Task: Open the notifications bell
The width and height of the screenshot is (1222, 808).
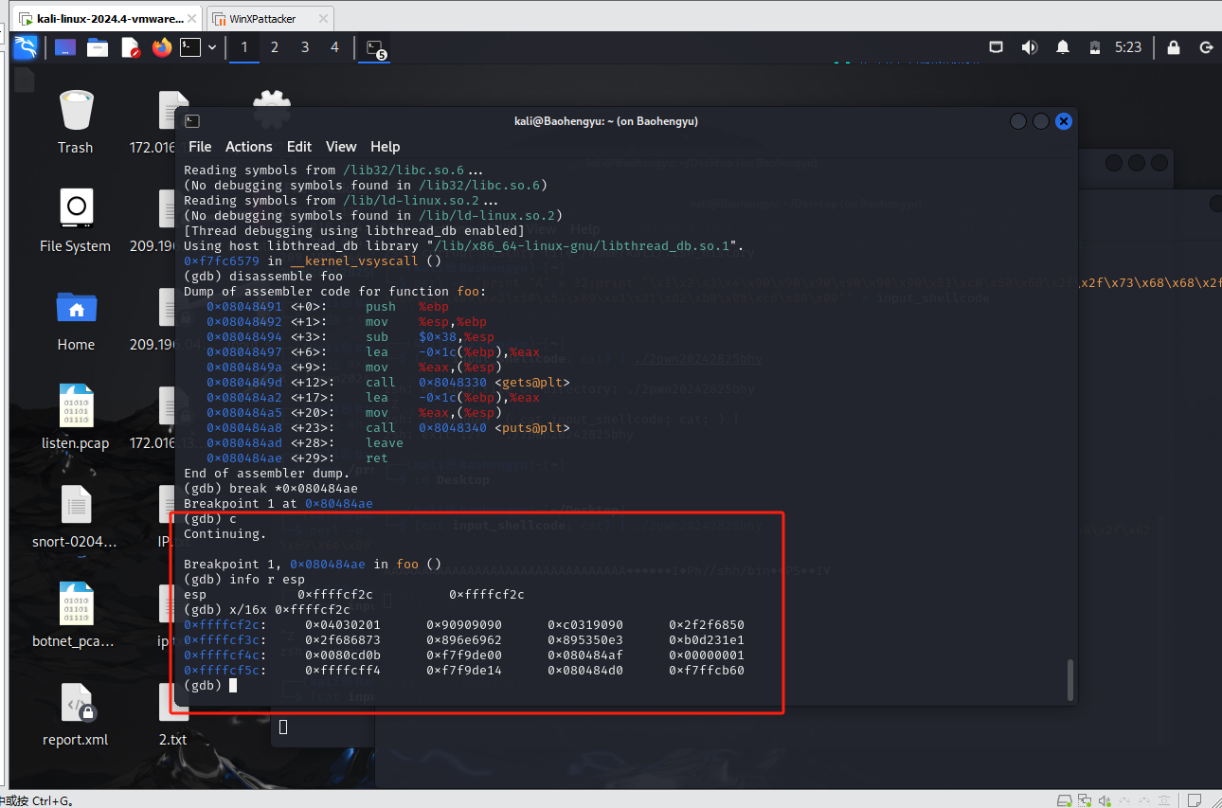Action: coord(1063,47)
